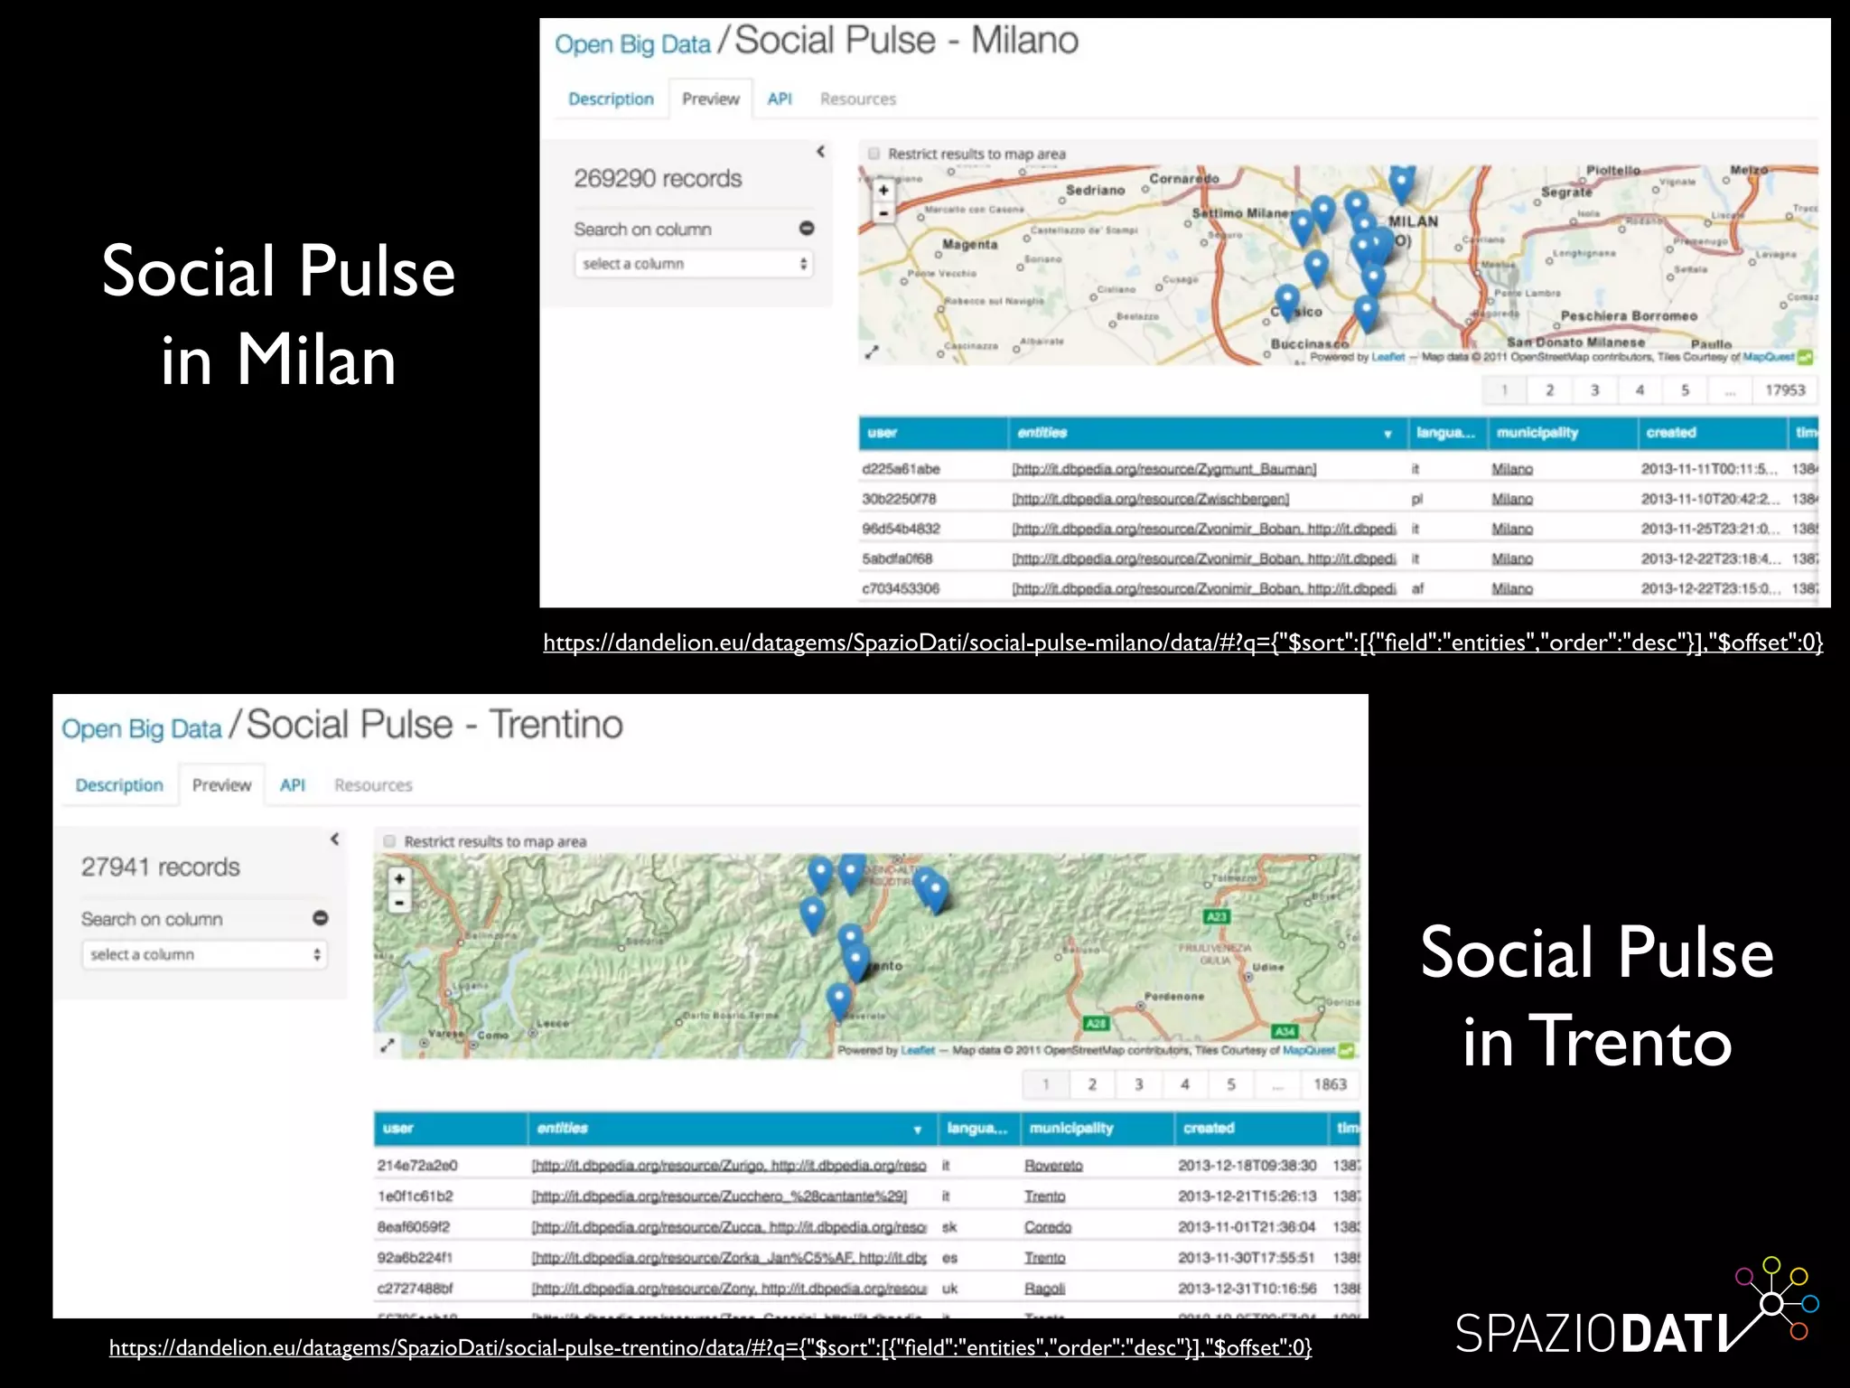Open the Zygmunt_Bauman dbpedia link
The width and height of the screenshot is (1850, 1388).
pos(1164,469)
